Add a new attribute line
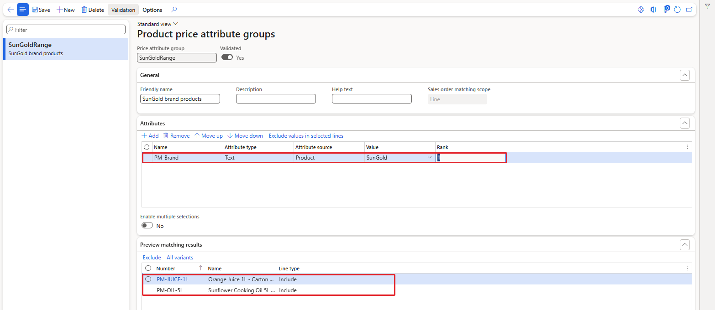This screenshot has width=715, height=310. [x=150, y=136]
